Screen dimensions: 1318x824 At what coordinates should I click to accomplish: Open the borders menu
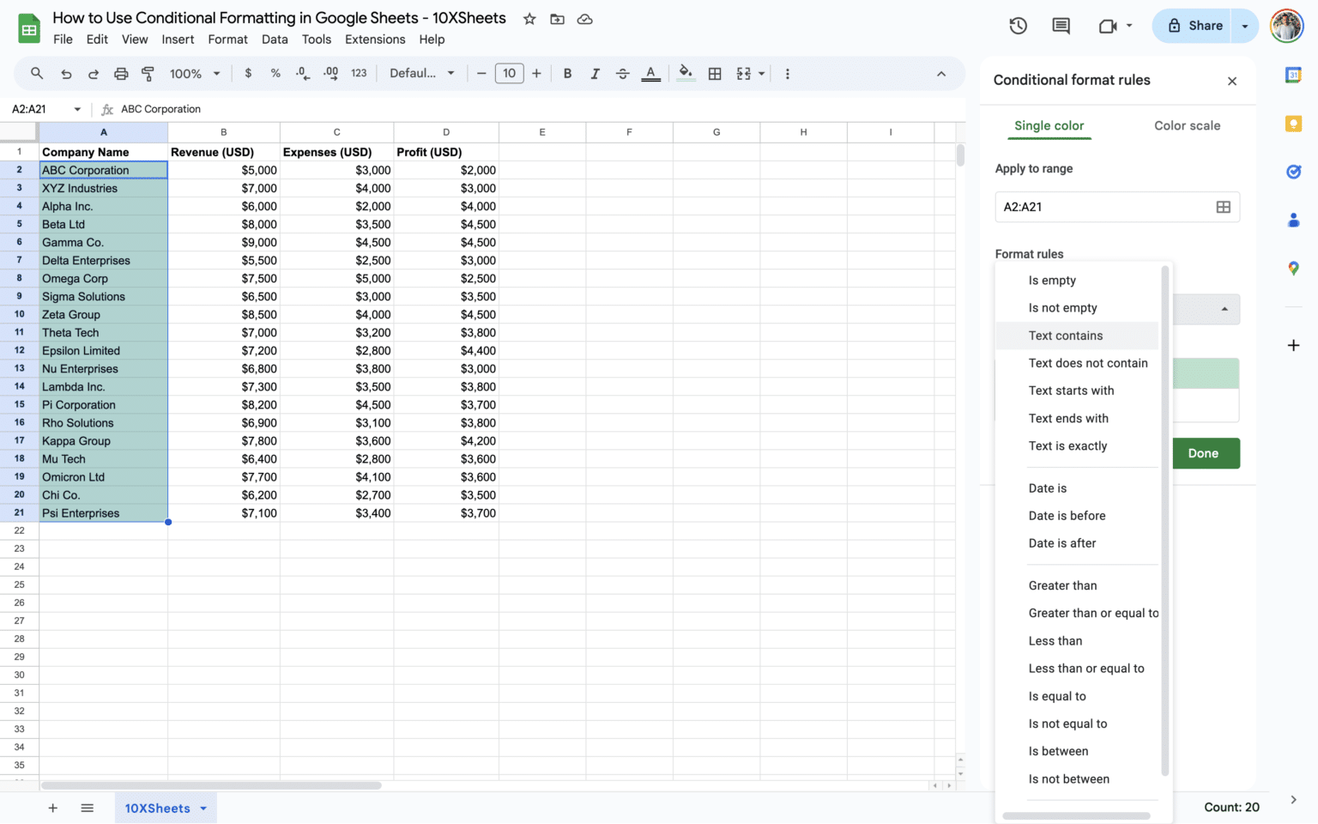point(715,74)
